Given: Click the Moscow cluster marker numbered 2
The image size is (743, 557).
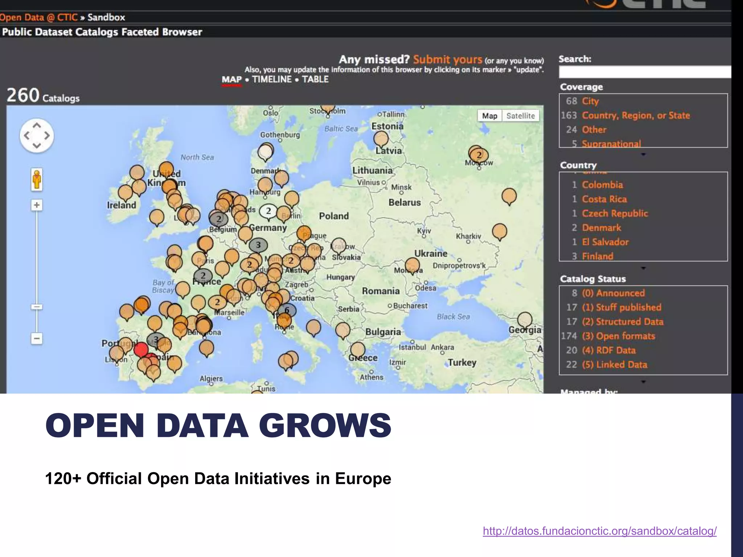Looking at the screenshot, I should (x=479, y=155).
